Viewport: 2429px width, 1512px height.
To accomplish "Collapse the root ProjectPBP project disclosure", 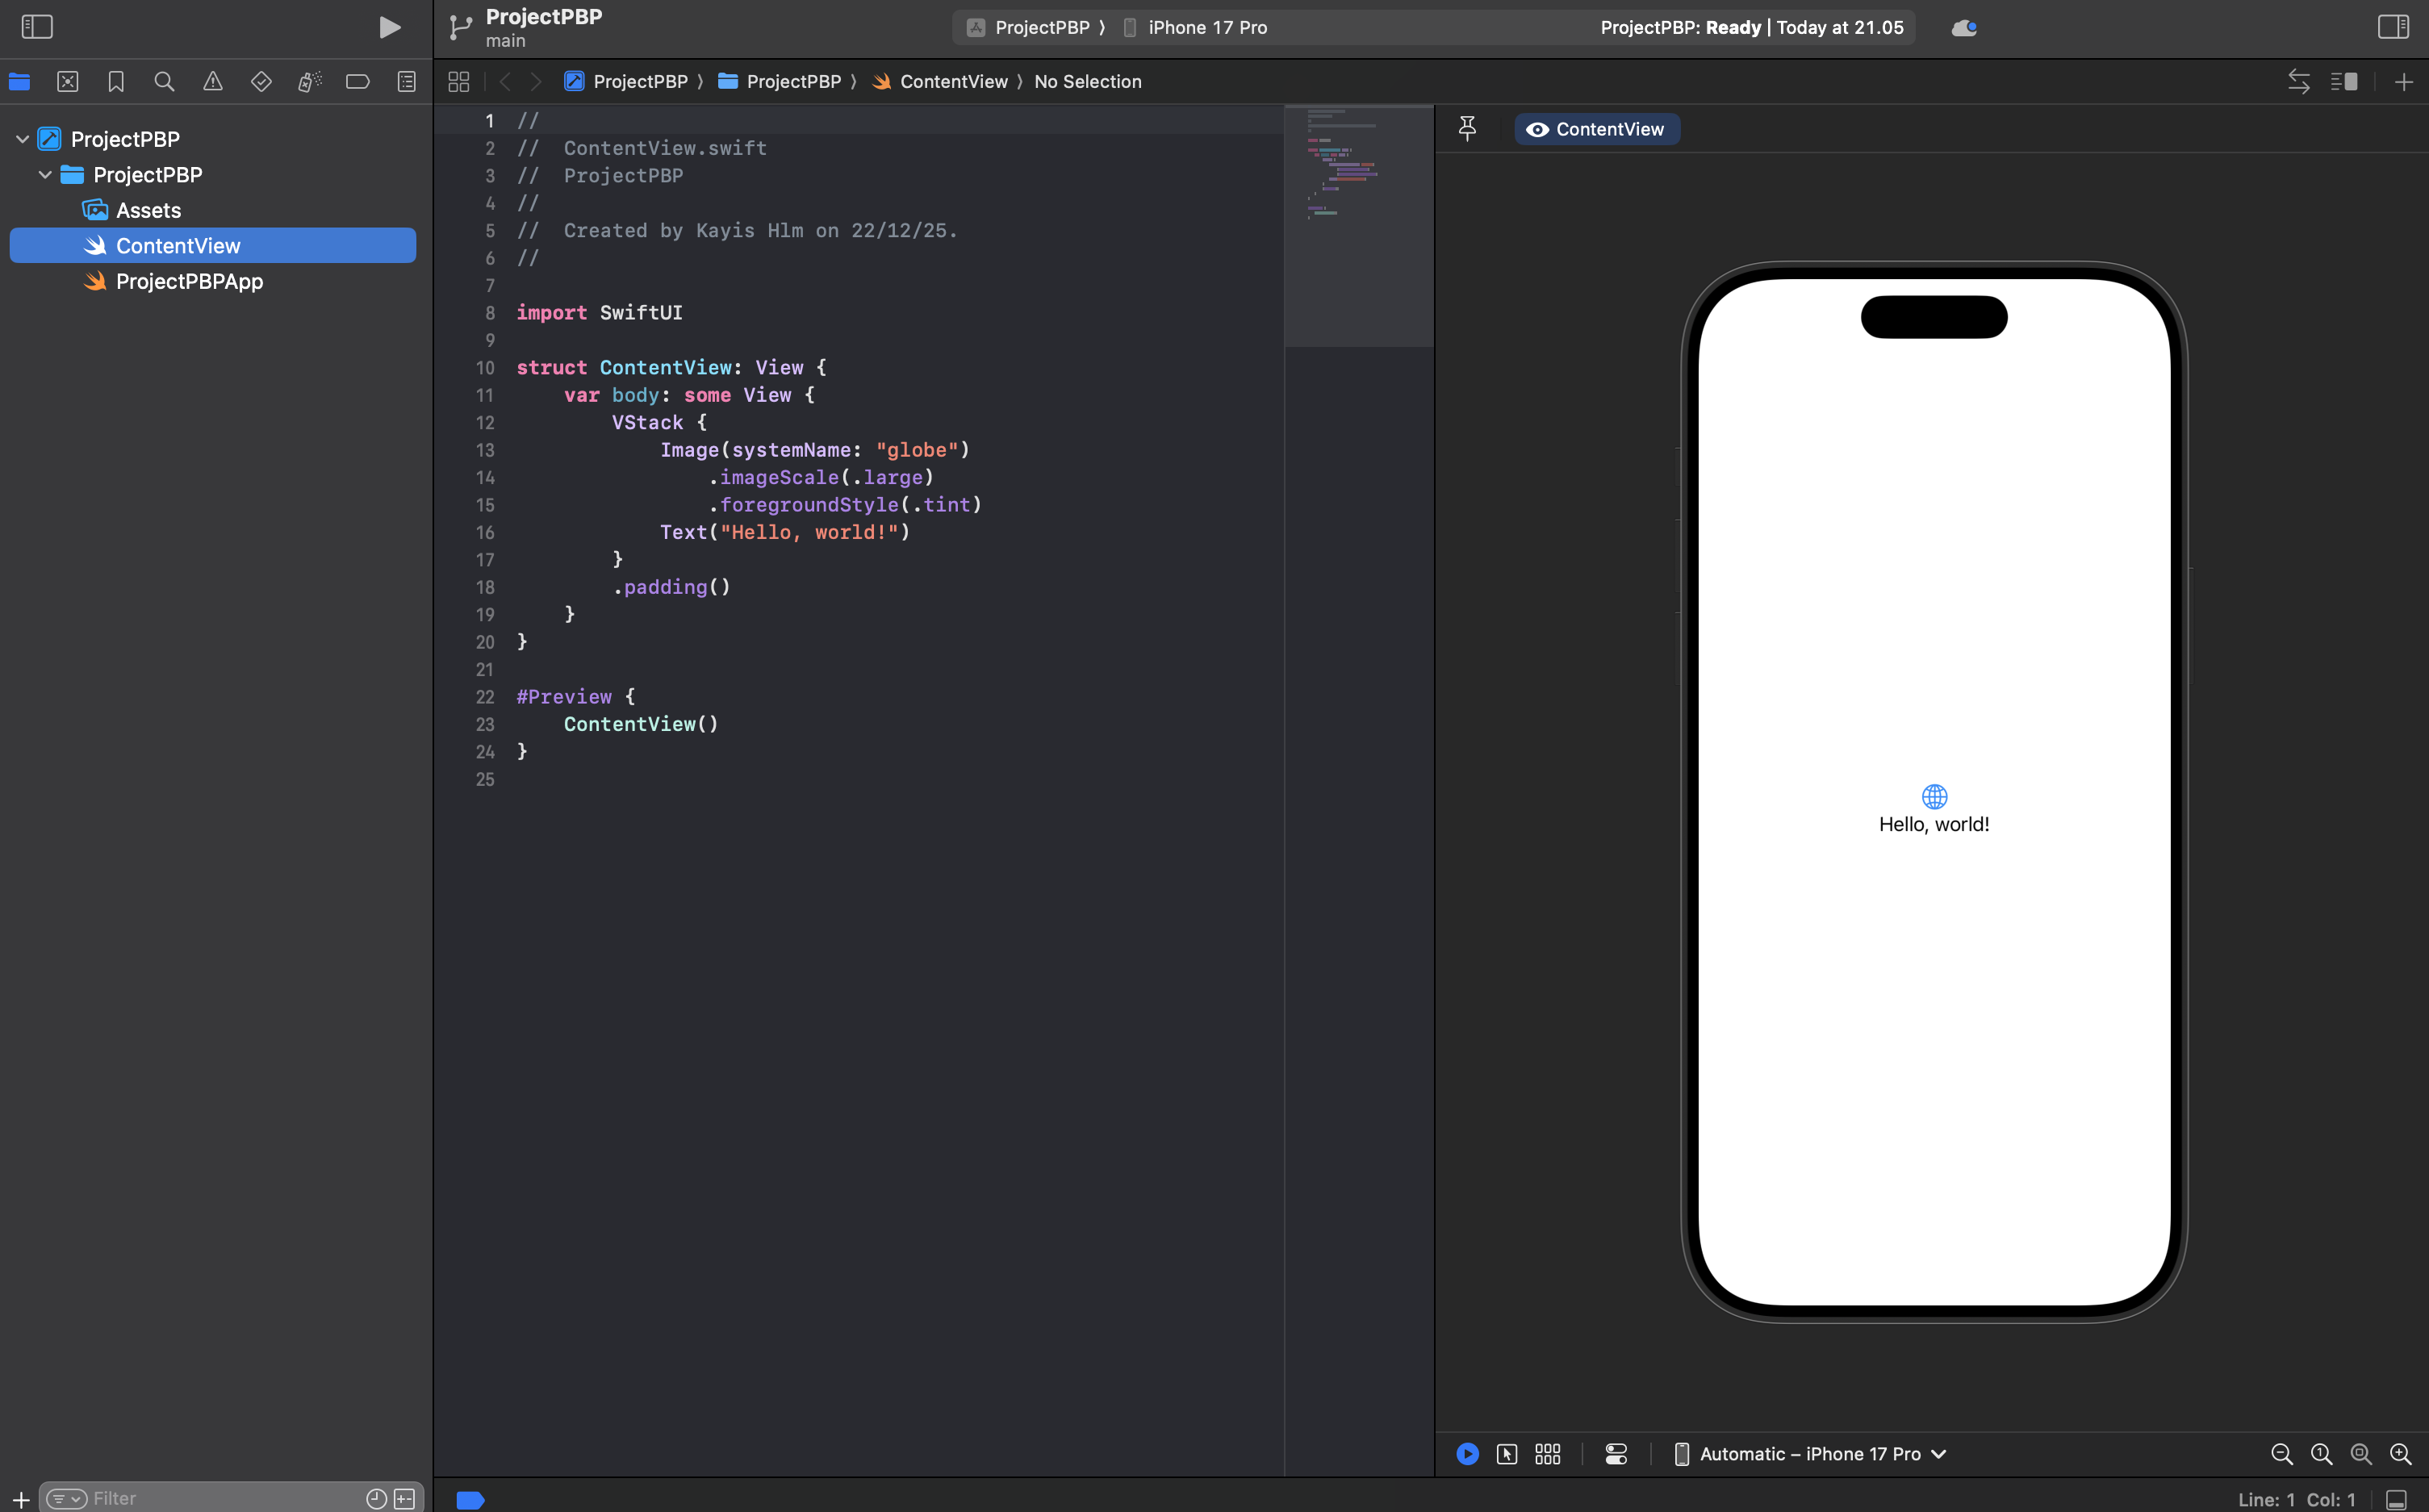I will tap(22, 139).
